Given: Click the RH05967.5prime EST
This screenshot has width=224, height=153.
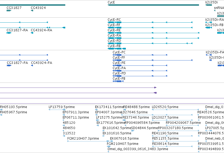Looking at the screenshot, I should point(1,115).
